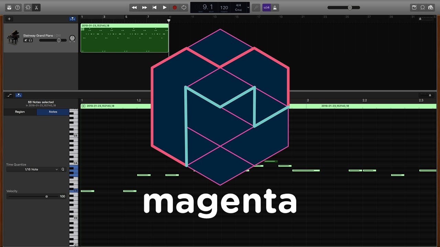Open the Notepad button
The width and height of the screenshot is (440, 247).
point(414,8)
